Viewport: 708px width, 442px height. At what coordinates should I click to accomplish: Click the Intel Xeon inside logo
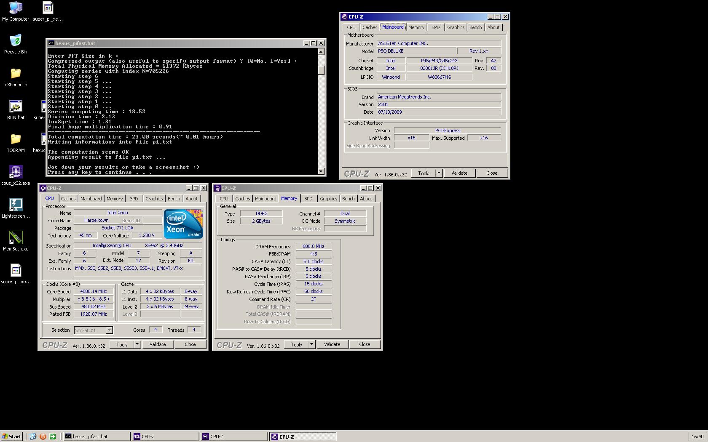pos(183,224)
